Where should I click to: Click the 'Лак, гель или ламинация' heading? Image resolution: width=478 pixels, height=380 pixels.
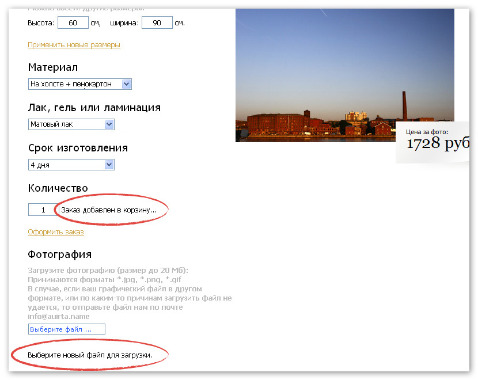pos(94,108)
